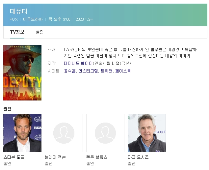Open the TV정보 tab

point(17,32)
